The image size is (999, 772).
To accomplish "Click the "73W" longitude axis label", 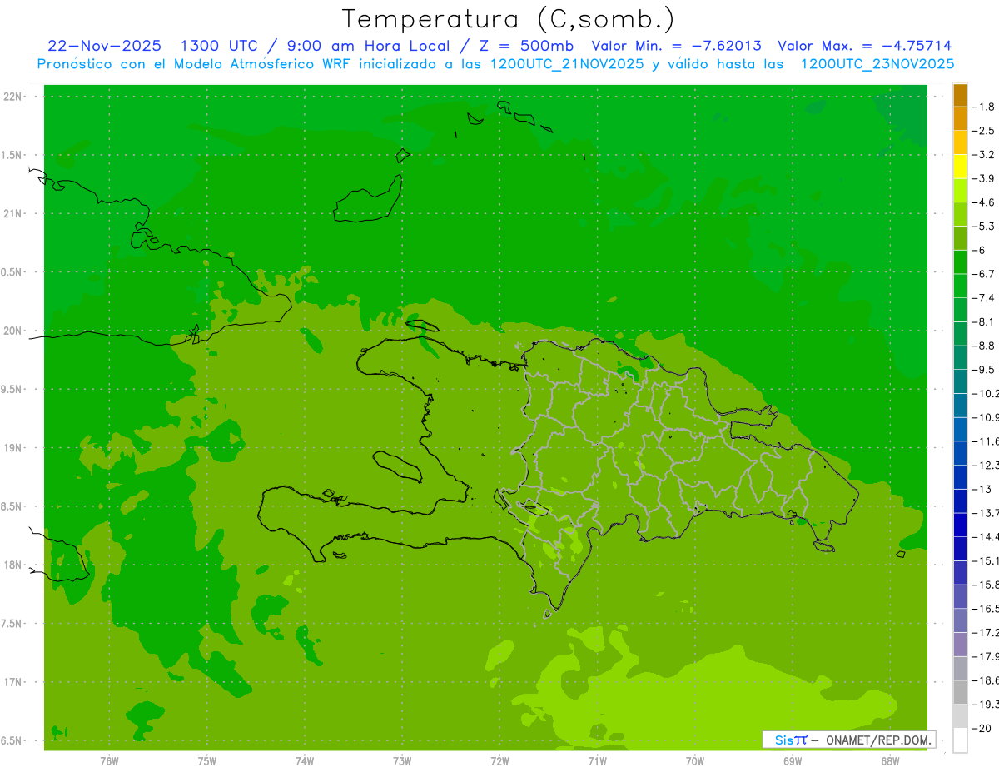I will tap(402, 760).
